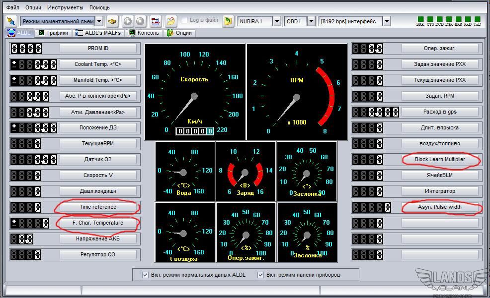Click the TxD status indicator light
The image size is (490, 298).
point(477,19)
